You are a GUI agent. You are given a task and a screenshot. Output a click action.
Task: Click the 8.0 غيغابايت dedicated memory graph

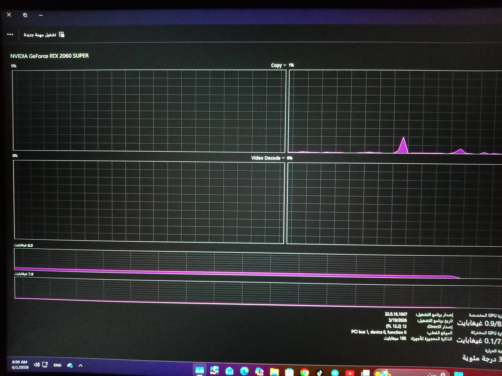point(258,262)
